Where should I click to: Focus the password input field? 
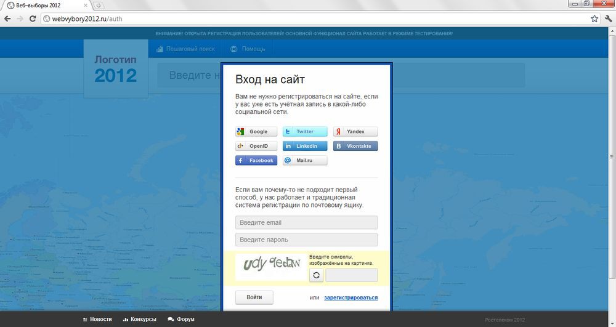click(x=306, y=240)
